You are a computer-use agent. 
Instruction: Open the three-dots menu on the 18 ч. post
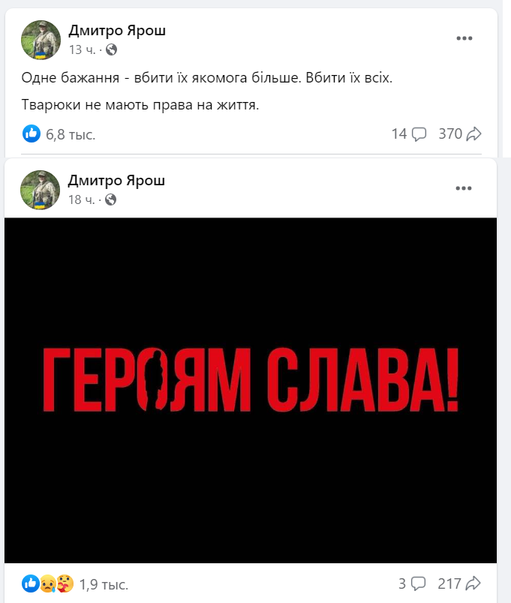[x=463, y=188]
